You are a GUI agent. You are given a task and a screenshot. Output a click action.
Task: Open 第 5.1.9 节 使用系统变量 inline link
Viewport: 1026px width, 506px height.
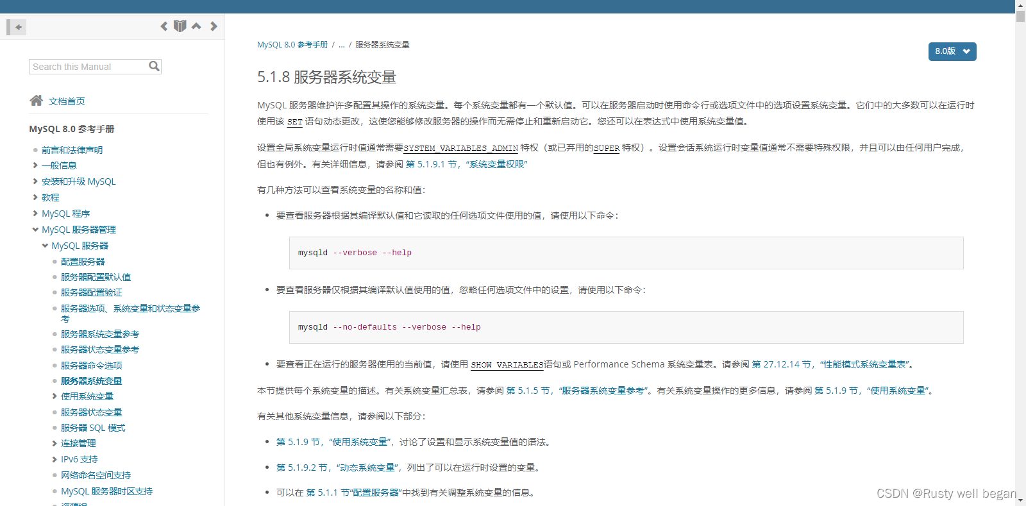[870, 391]
